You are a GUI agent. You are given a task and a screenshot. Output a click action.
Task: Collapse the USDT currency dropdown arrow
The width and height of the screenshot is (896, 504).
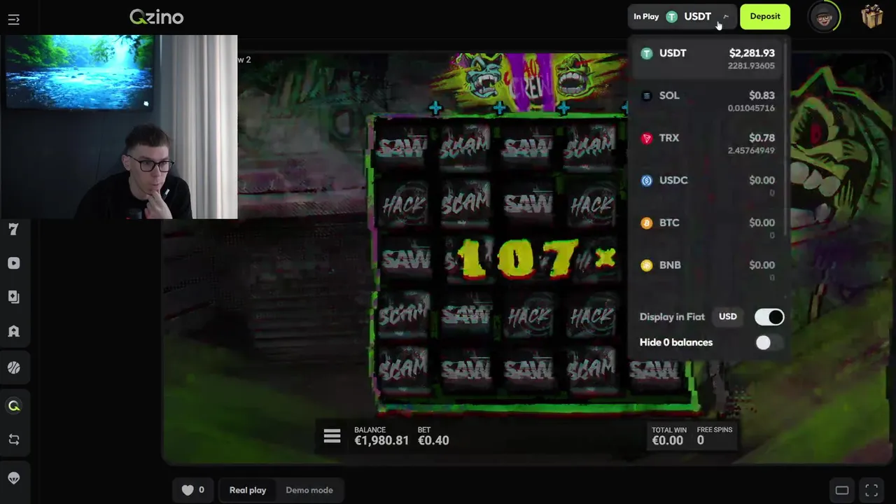(x=726, y=17)
